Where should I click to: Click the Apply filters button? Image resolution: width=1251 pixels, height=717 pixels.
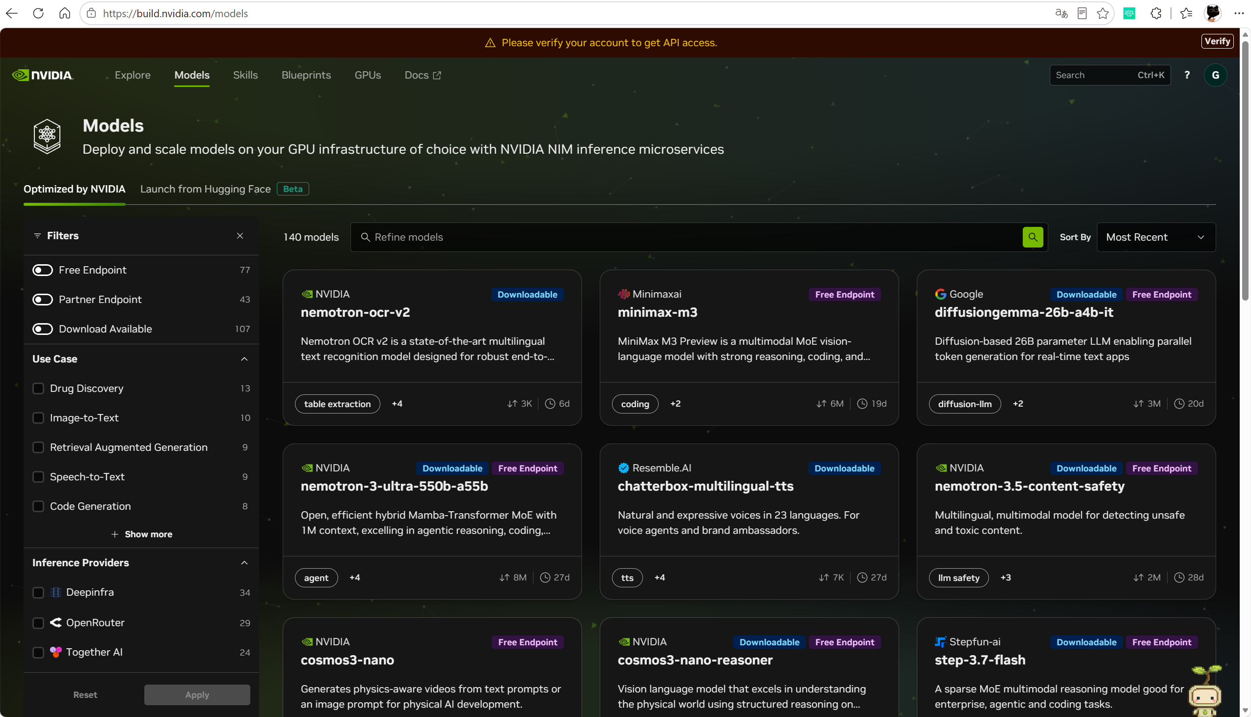point(197,695)
